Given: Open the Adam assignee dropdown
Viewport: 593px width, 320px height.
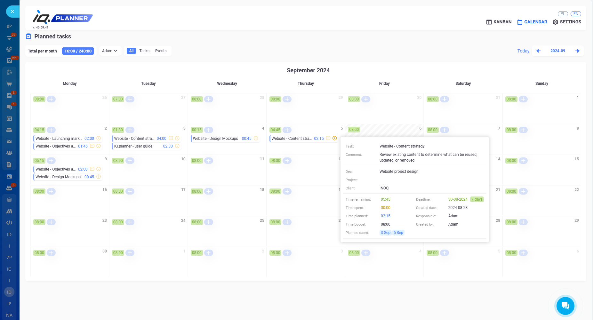Looking at the screenshot, I should click(110, 51).
